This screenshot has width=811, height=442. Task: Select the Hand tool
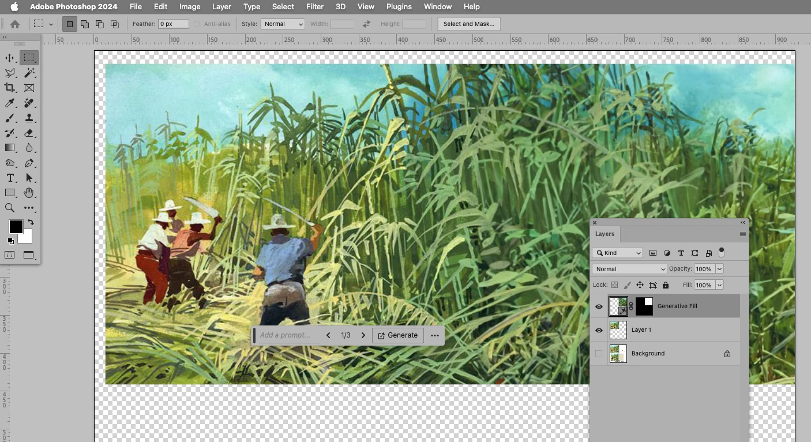(x=29, y=193)
